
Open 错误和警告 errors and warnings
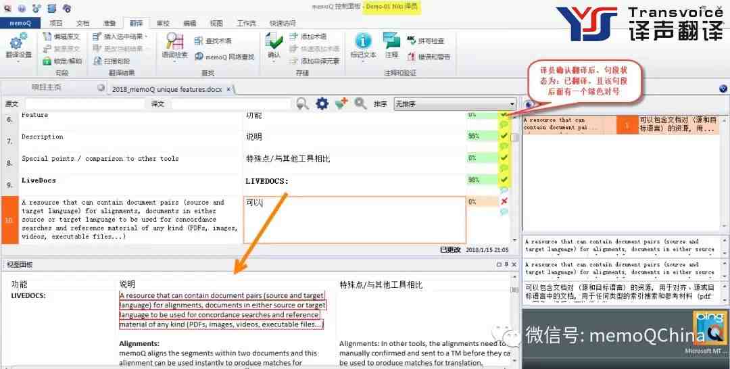[x=429, y=57]
